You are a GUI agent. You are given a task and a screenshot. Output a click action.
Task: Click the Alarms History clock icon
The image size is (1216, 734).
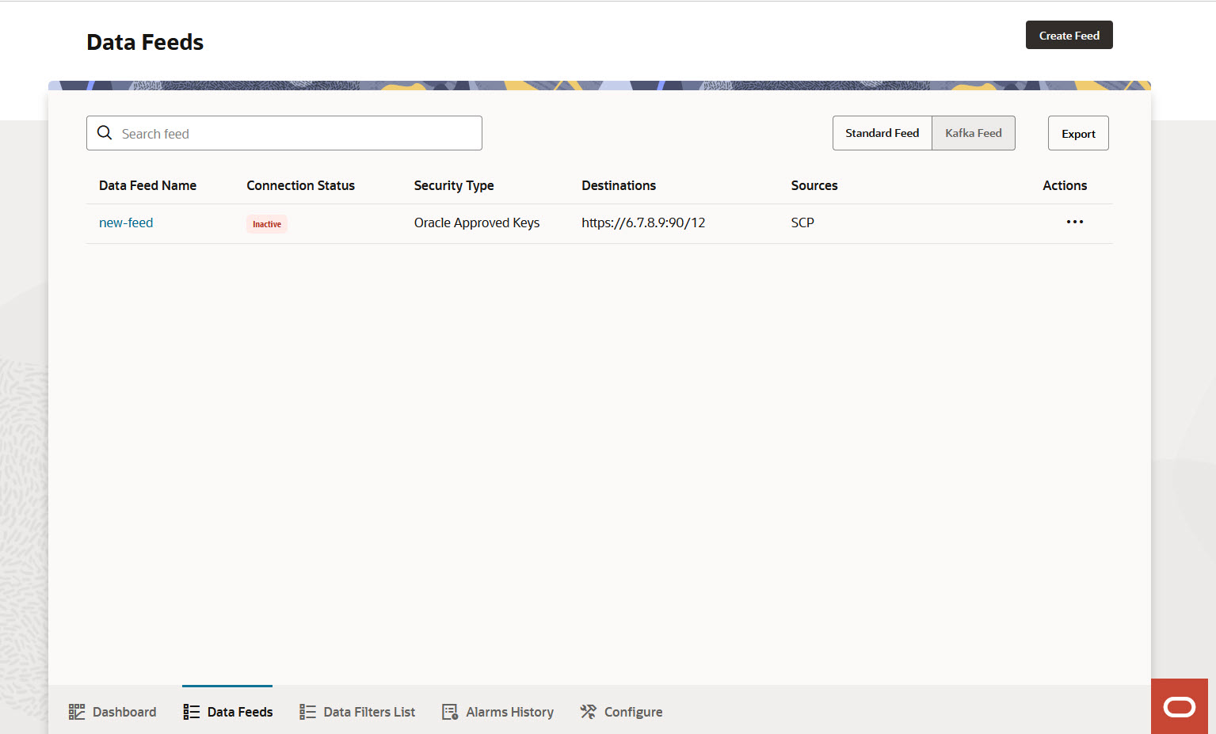click(x=449, y=711)
